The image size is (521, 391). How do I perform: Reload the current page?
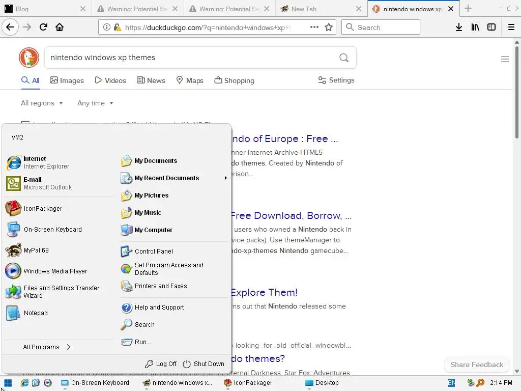coord(43,27)
